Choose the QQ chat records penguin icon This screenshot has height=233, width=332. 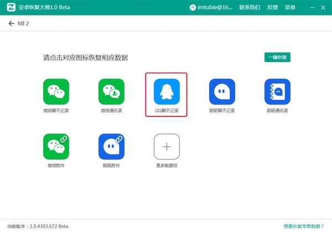(x=167, y=91)
